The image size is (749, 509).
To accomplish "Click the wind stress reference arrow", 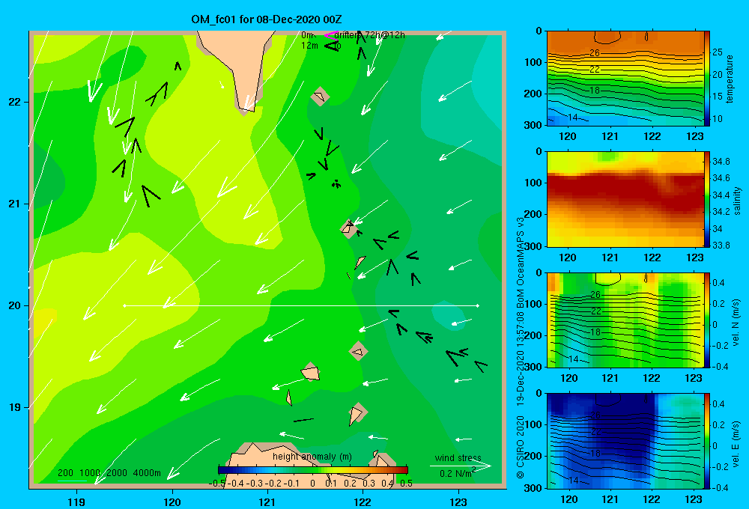I will 461,466.
